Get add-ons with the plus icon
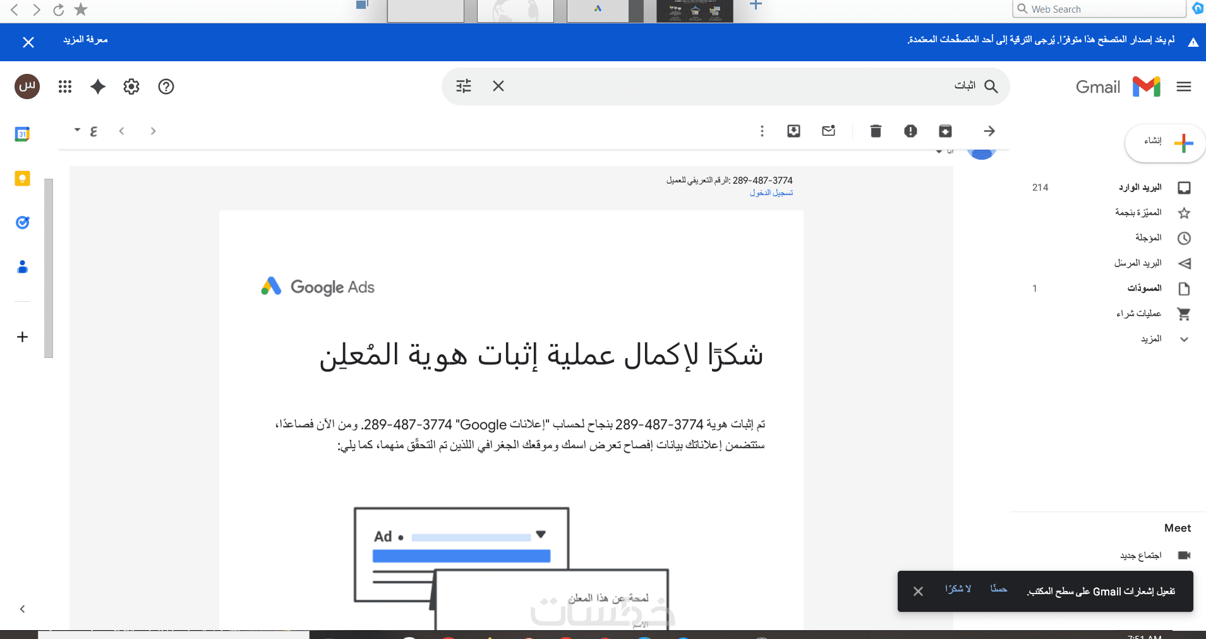Image resolution: width=1206 pixels, height=639 pixels. (22, 337)
